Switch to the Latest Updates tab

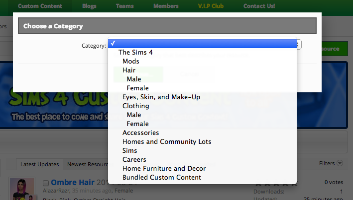pyautogui.click(x=40, y=164)
